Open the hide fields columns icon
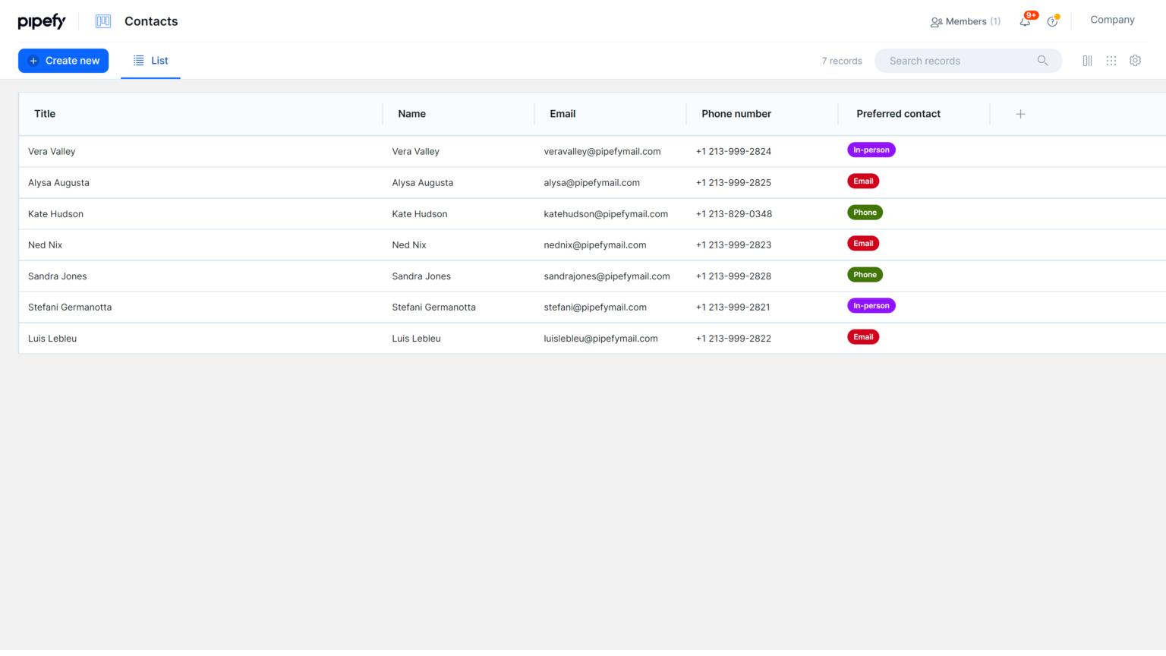Viewport: 1166px width, 656px height. (1087, 60)
